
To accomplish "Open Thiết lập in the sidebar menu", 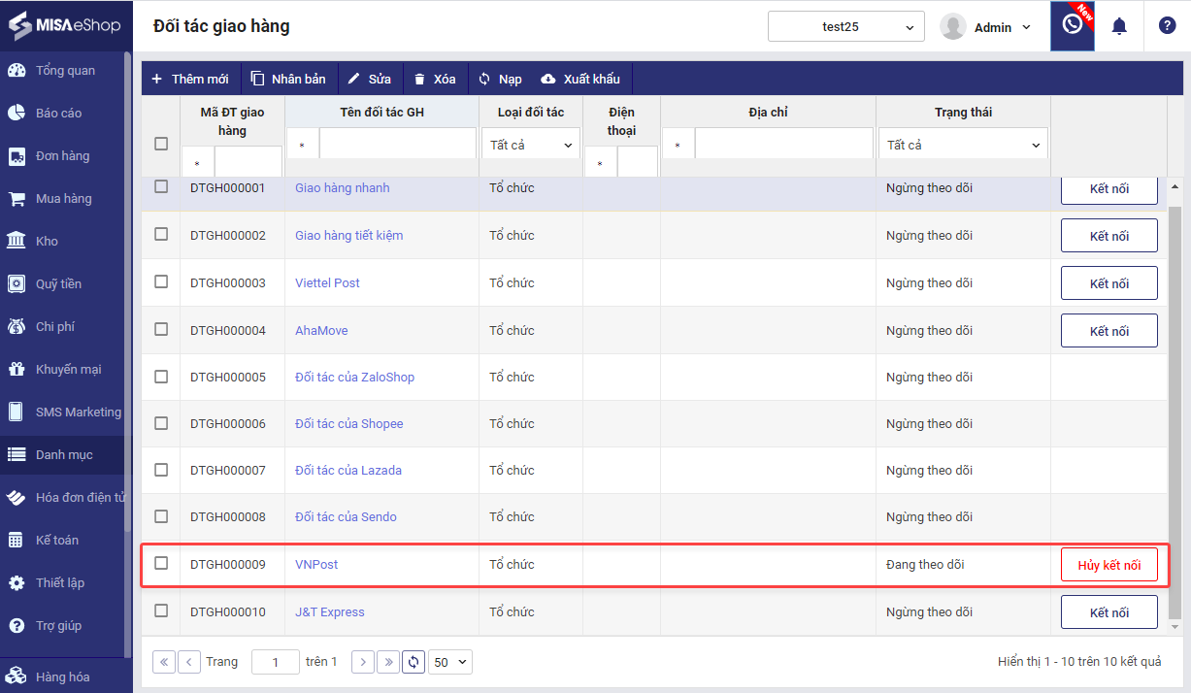I will tap(60, 582).
